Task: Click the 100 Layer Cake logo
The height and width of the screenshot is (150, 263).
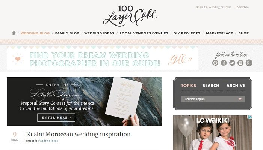Action: click(x=130, y=16)
